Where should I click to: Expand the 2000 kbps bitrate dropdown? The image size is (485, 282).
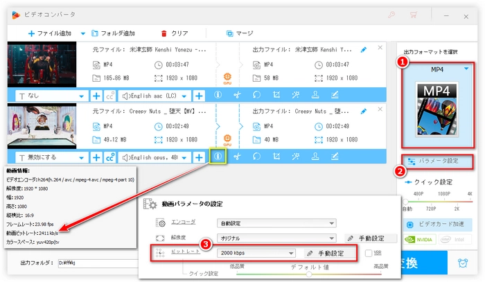(x=292, y=254)
